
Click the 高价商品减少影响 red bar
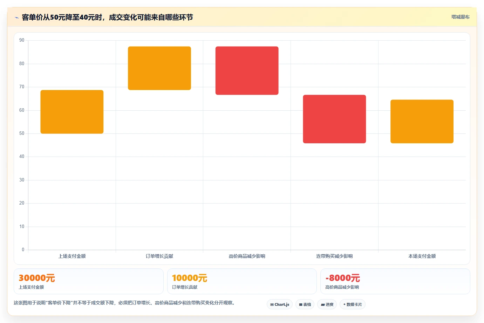click(x=247, y=71)
